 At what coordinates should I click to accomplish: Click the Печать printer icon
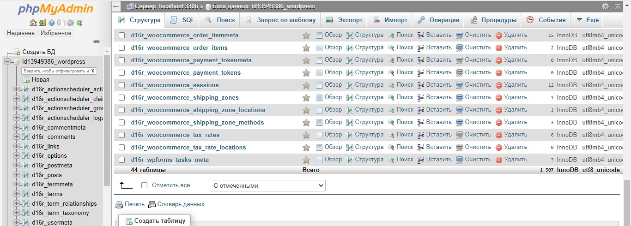pyautogui.click(x=119, y=204)
